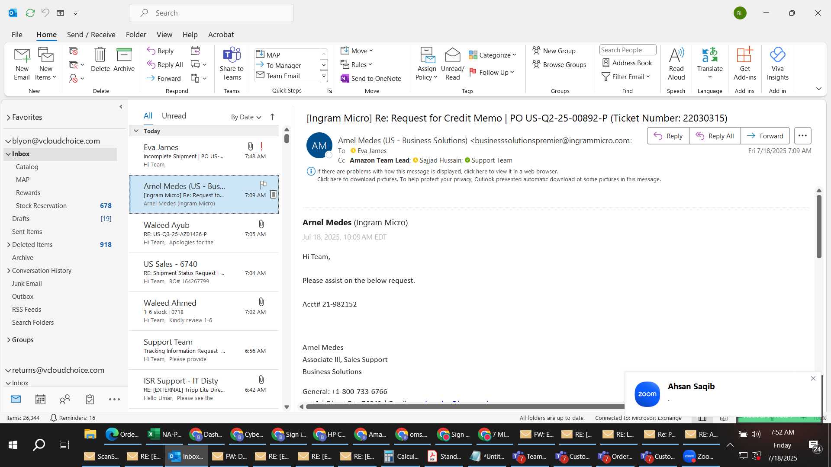Open the Rules dropdown
Screen dimensions: 831x467
click(x=356, y=64)
